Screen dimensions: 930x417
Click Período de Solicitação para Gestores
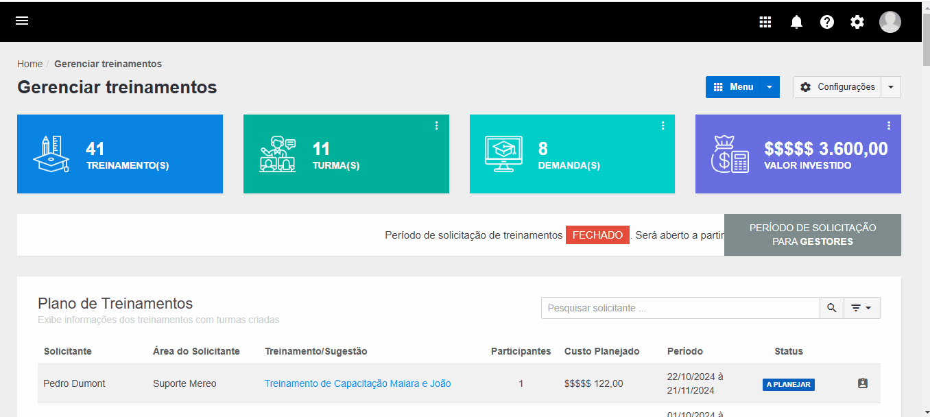pos(812,235)
